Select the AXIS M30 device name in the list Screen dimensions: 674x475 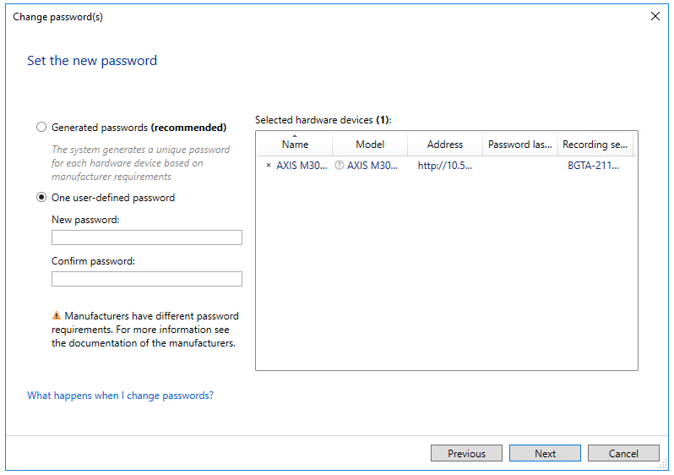(x=302, y=166)
